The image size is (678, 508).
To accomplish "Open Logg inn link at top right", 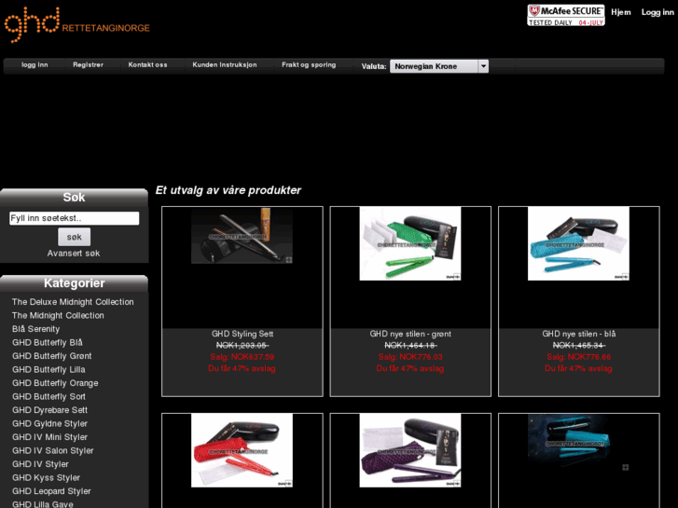I will [657, 12].
